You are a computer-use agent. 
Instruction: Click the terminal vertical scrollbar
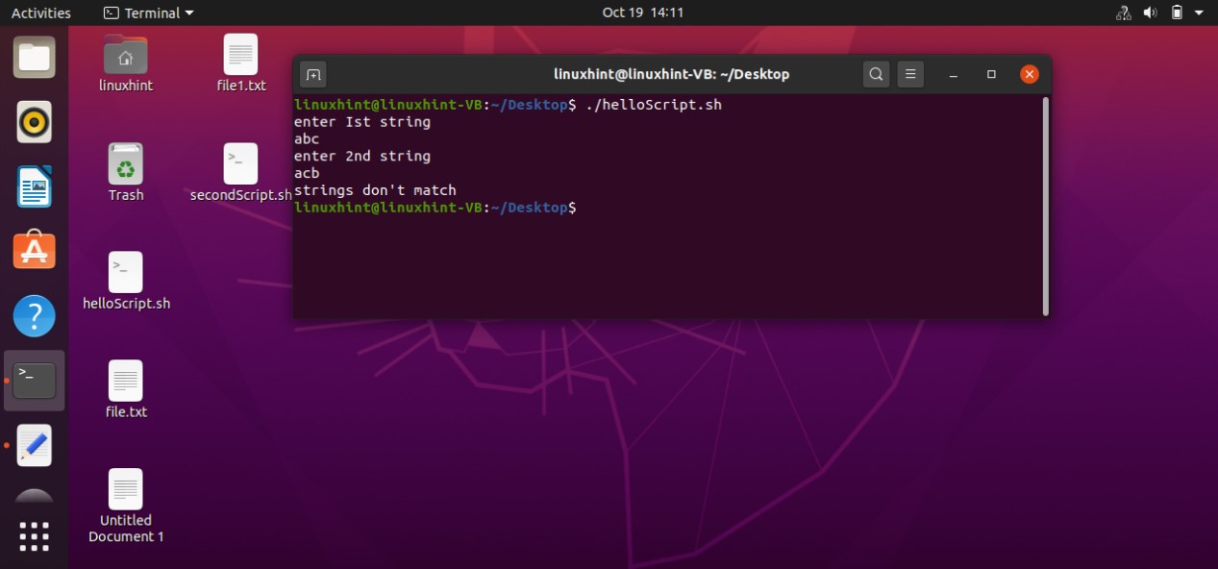1045,206
